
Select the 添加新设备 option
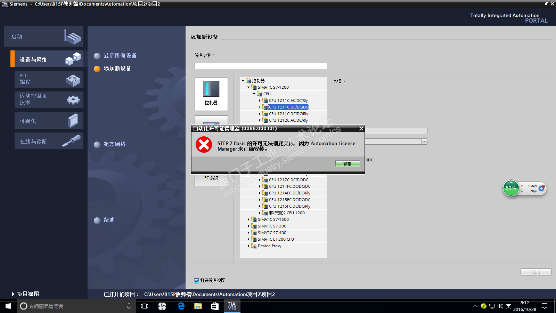pos(117,69)
